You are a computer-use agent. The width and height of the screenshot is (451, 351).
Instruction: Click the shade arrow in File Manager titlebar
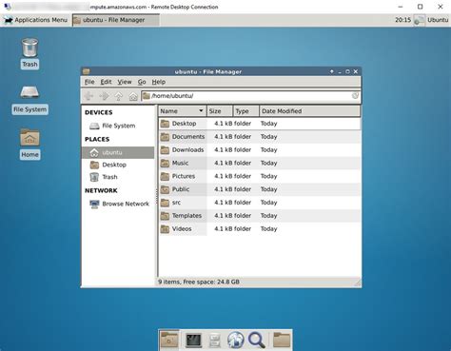click(331, 71)
